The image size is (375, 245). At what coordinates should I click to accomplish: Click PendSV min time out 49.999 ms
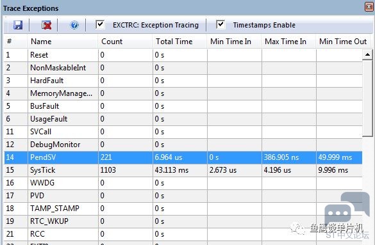point(335,157)
